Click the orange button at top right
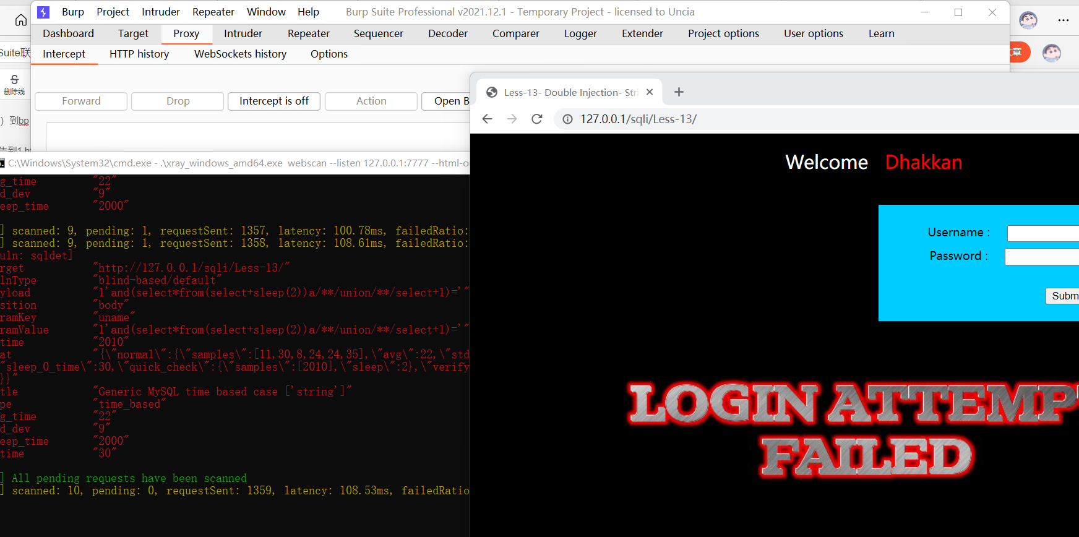 [1020, 52]
